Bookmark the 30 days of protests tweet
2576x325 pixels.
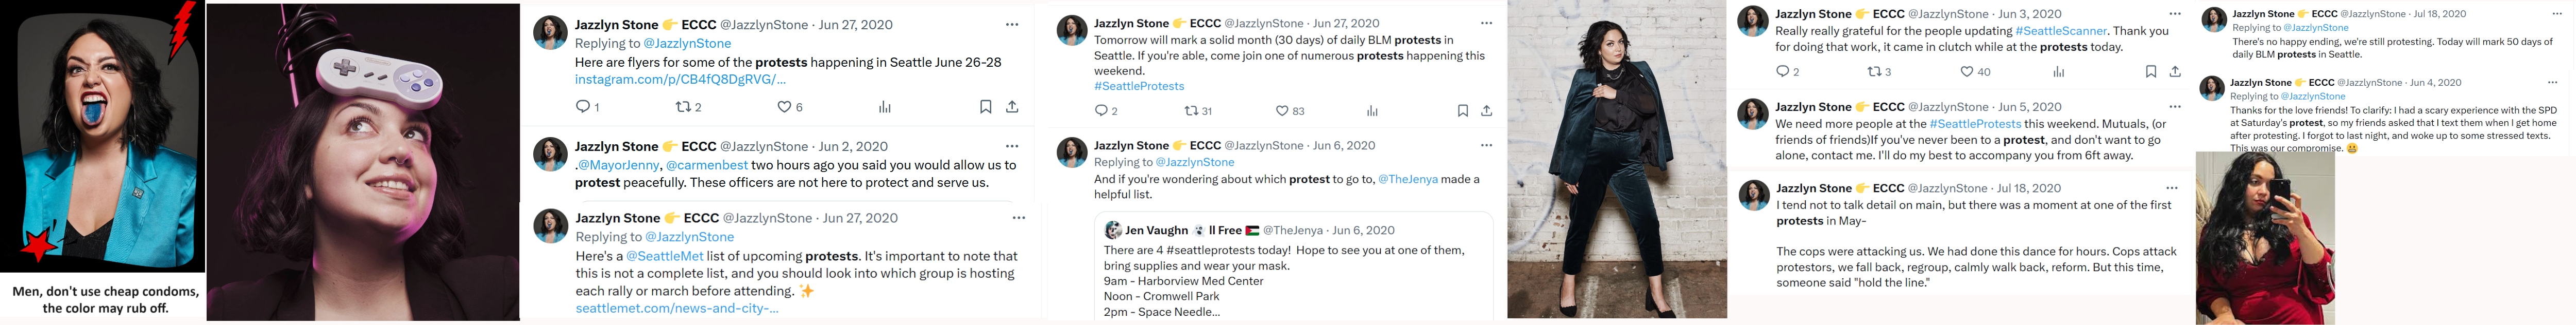pyautogui.click(x=1462, y=111)
